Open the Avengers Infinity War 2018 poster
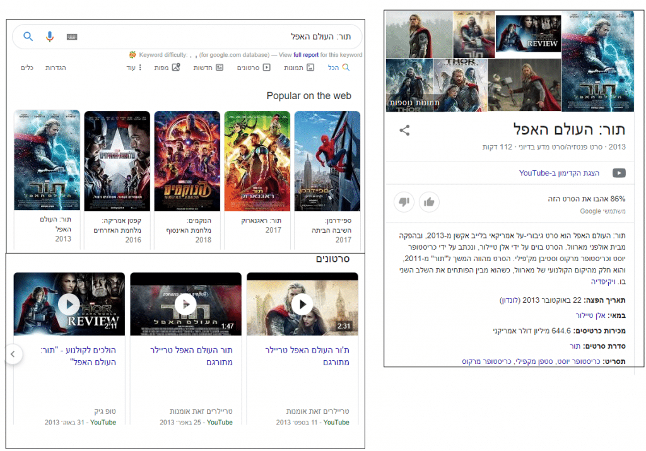The width and height of the screenshot is (646, 451). [x=187, y=161]
